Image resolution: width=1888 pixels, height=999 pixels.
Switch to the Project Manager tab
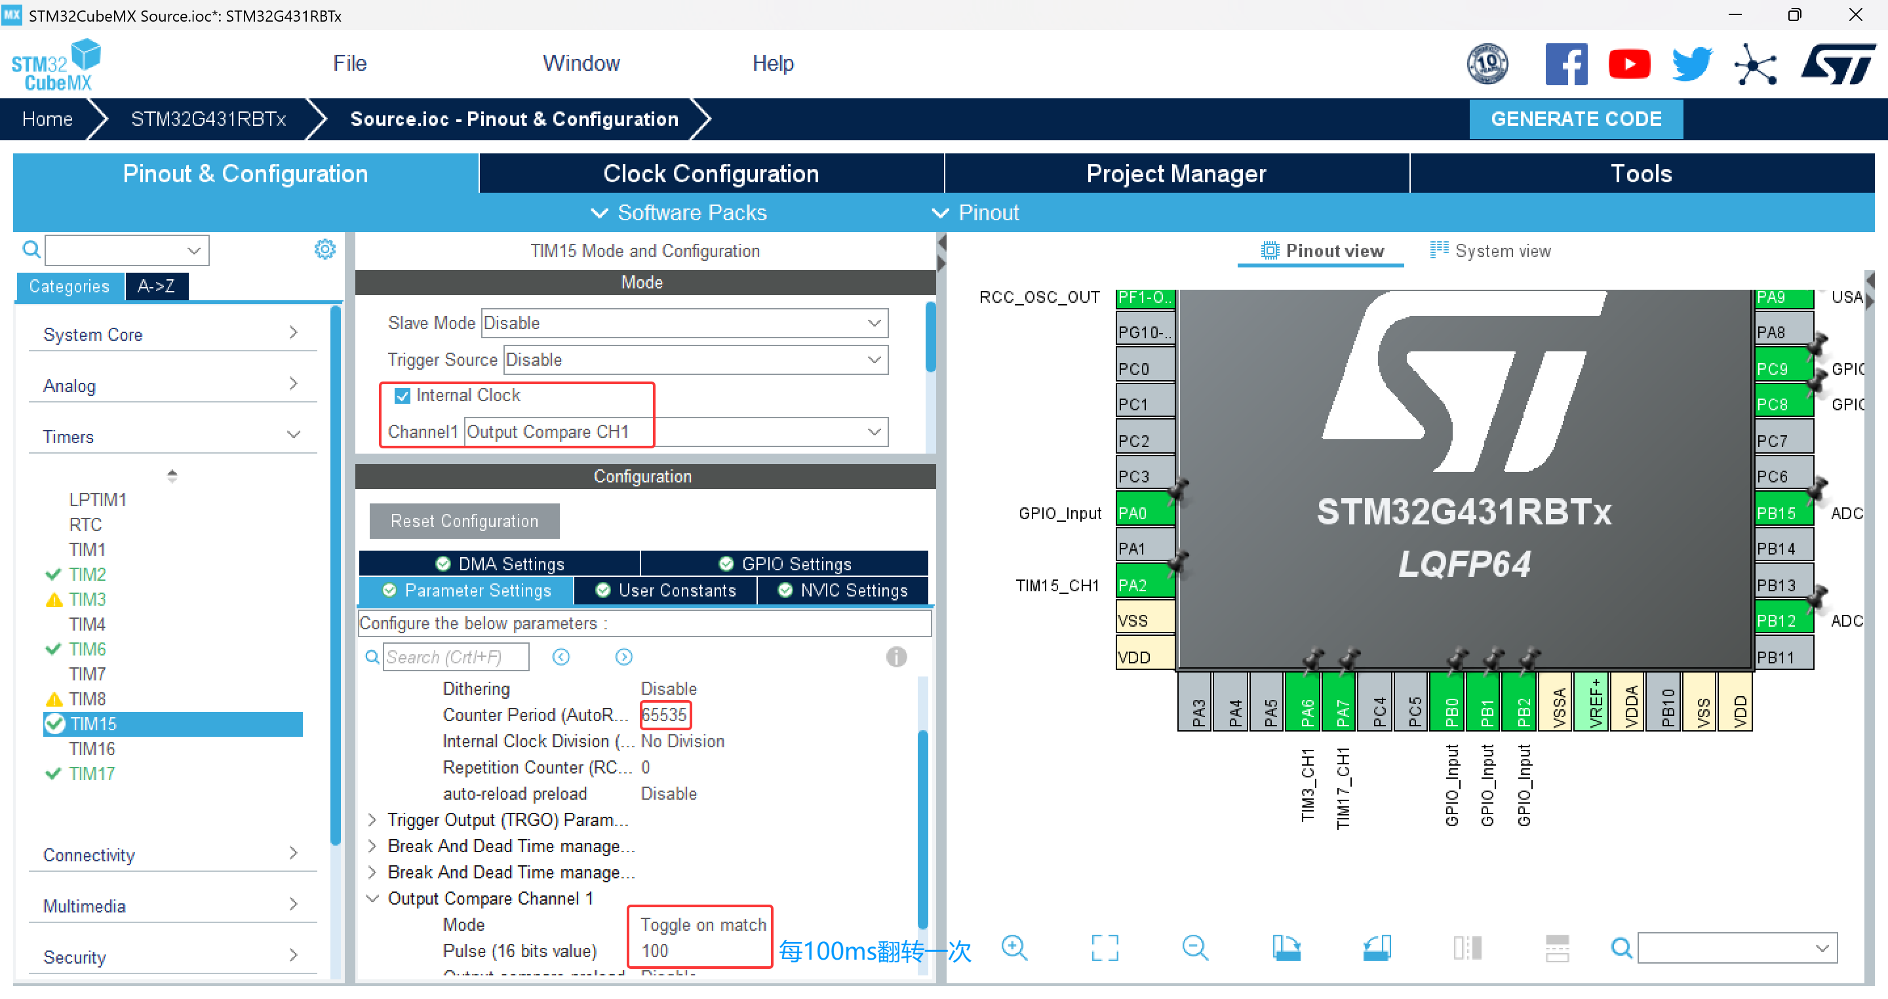[x=1176, y=173]
